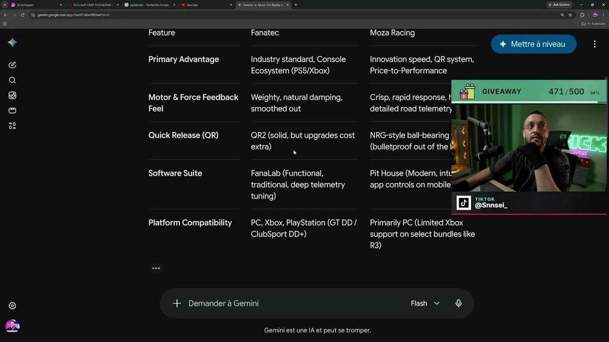Image resolution: width=609 pixels, height=342 pixels.
Task: Close the Fanatec vs. Moza tab
Action: pyautogui.click(x=288, y=5)
